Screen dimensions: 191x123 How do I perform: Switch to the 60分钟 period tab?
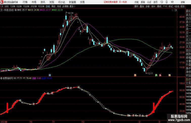(x=41, y=6)
